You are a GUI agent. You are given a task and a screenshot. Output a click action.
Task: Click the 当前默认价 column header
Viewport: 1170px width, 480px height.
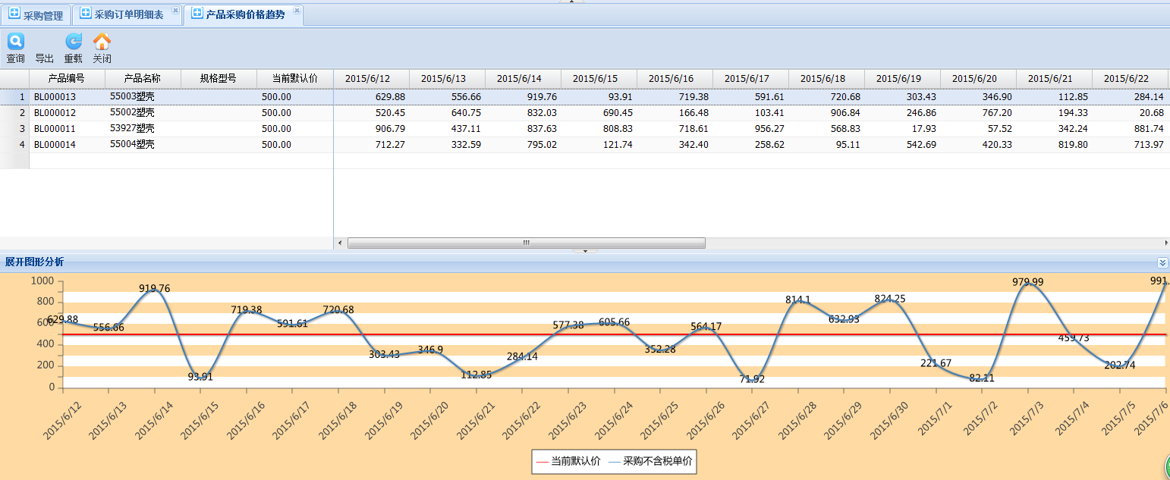coord(294,78)
